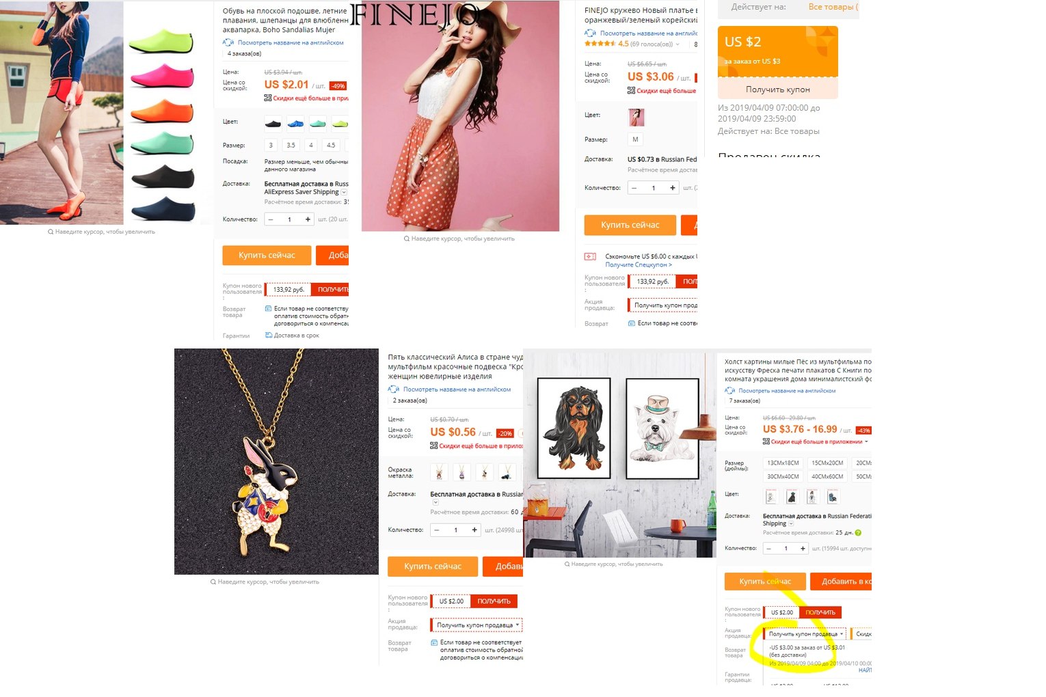The image size is (1046, 697).
Task: Select shoe size 3.5
Action: coord(291,145)
